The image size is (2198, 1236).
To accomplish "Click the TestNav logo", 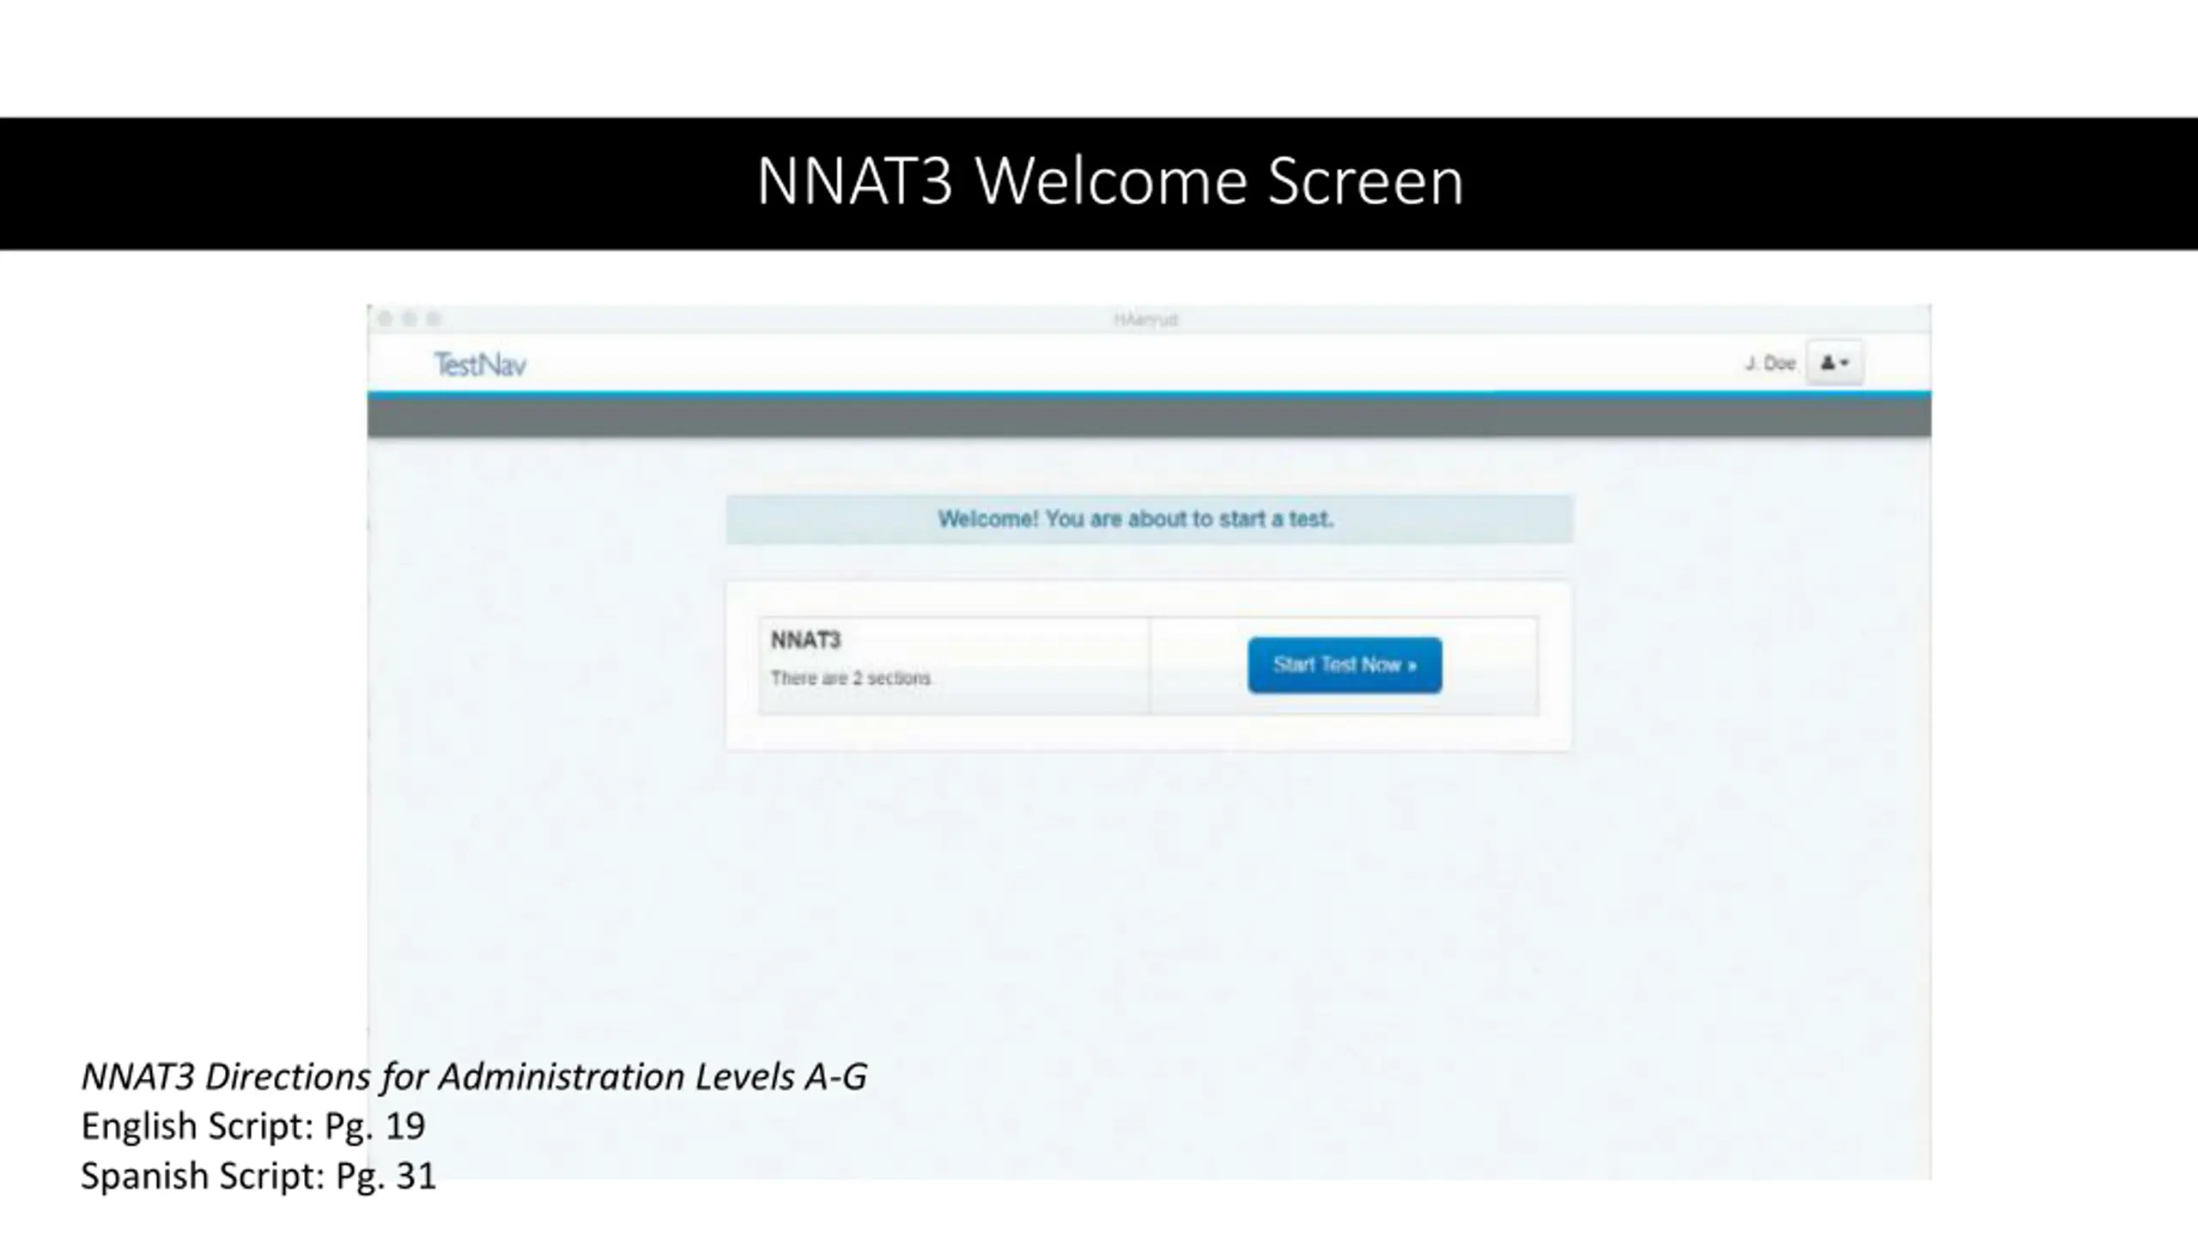I will (x=479, y=365).
